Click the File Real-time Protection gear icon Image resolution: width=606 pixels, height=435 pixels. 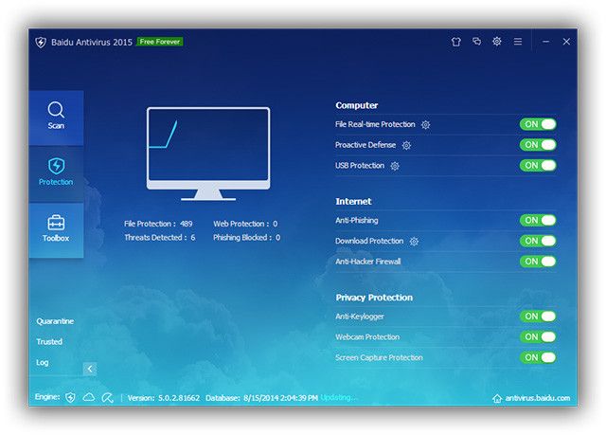[426, 125]
